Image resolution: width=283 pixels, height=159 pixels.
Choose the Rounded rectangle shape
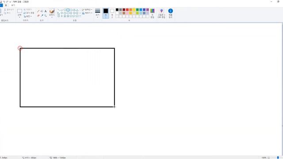[x=71, y=10]
